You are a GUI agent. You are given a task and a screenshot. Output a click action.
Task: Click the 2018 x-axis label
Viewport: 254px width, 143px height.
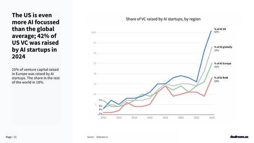(165, 118)
